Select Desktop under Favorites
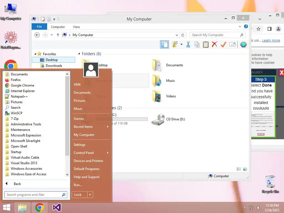Screen dimensions: 284x213 click(54, 60)
